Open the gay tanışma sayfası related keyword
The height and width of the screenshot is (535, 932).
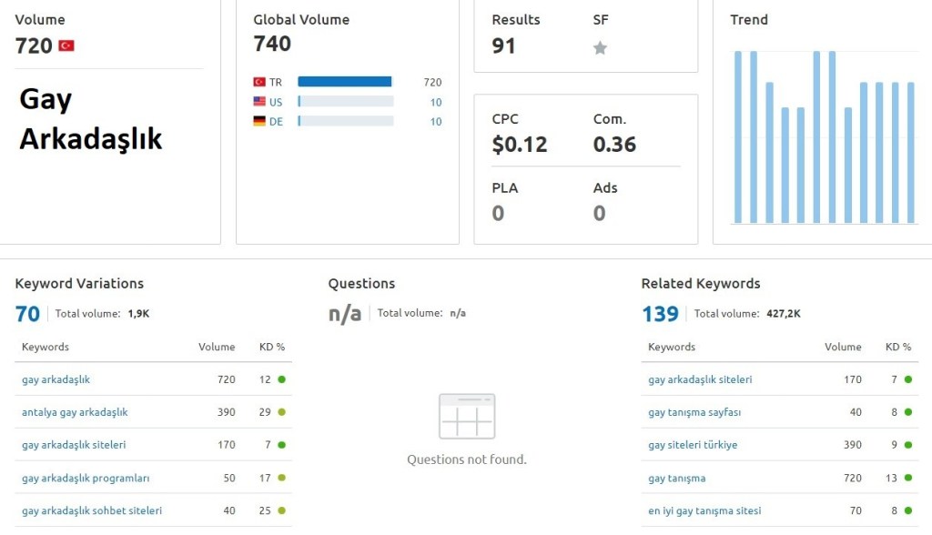(694, 412)
